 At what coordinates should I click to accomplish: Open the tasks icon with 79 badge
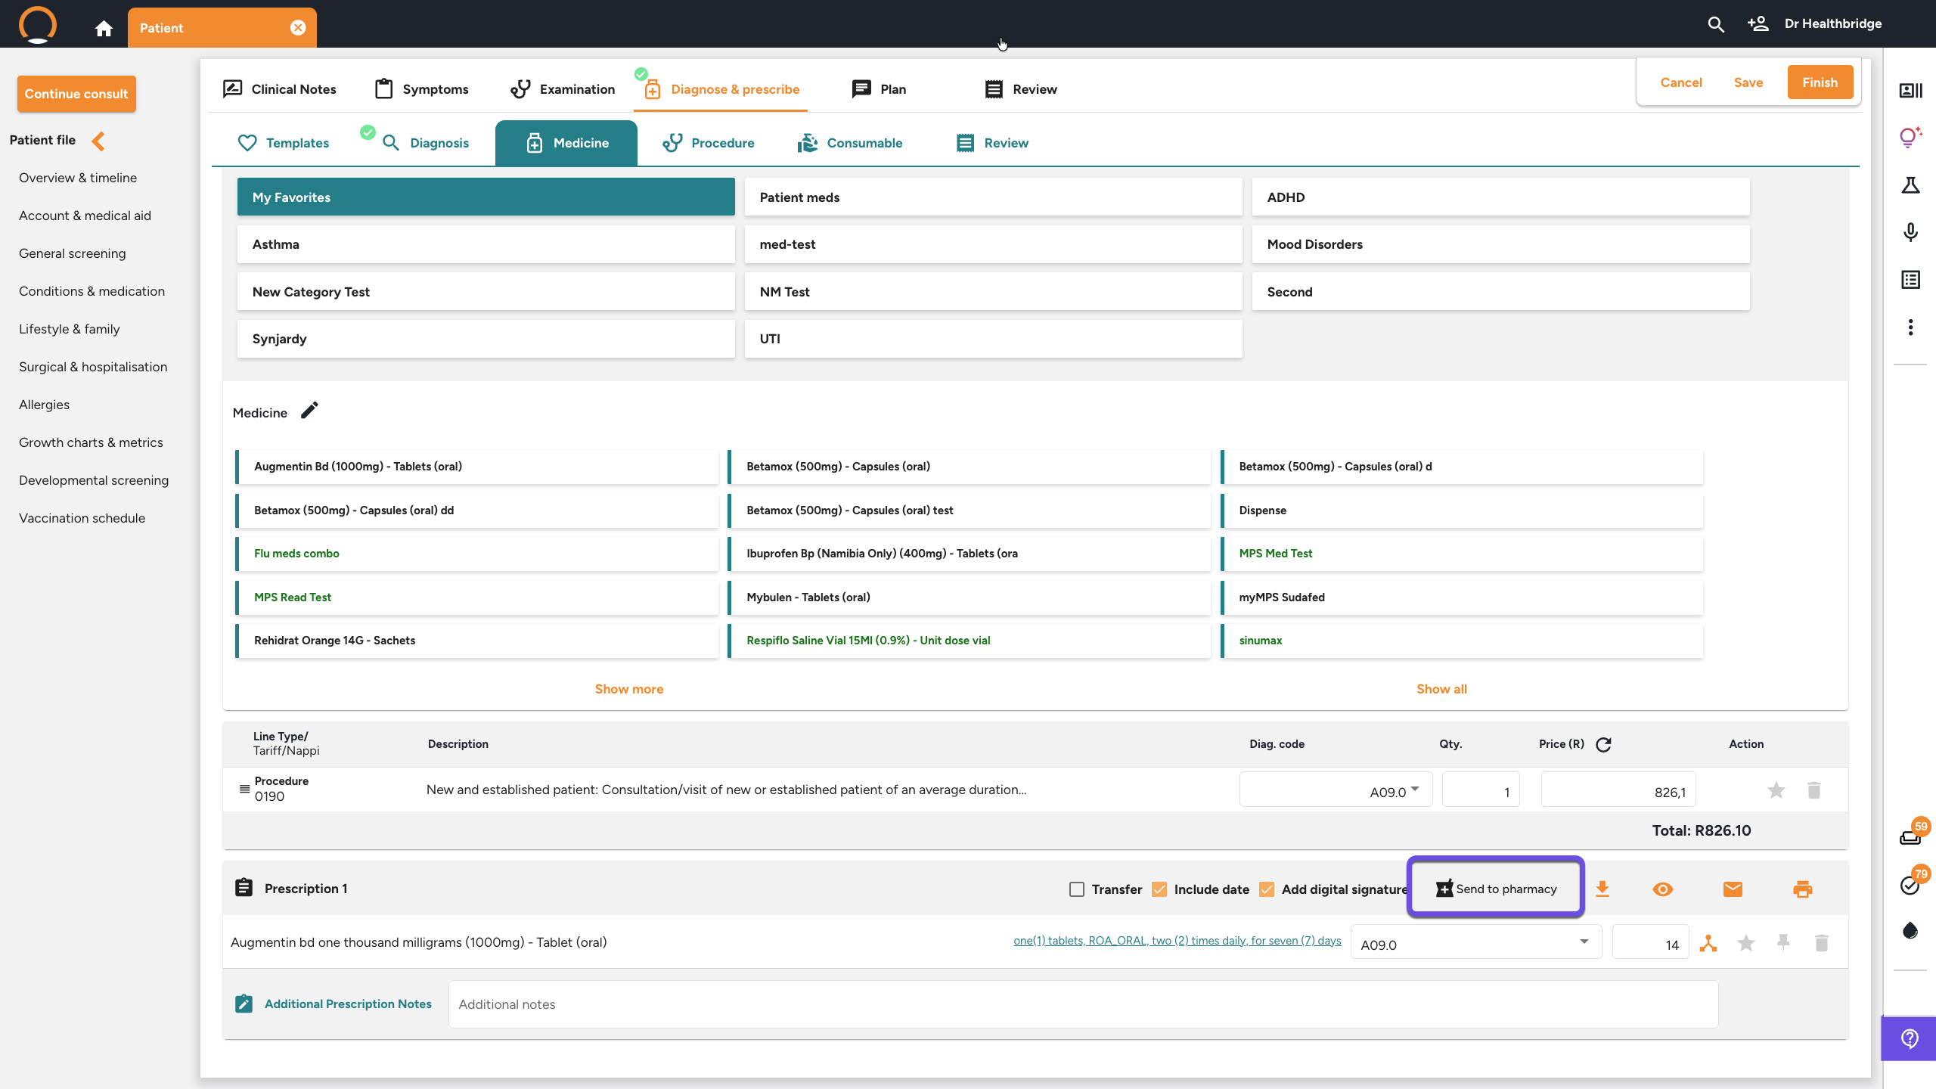(x=1910, y=885)
